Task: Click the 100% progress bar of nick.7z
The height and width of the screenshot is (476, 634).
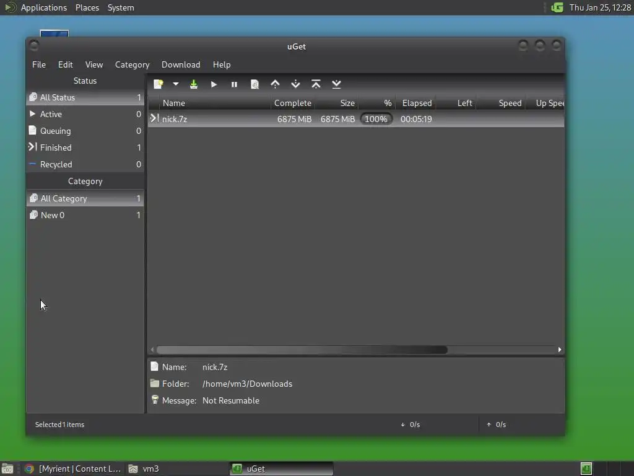Action: 376,119
